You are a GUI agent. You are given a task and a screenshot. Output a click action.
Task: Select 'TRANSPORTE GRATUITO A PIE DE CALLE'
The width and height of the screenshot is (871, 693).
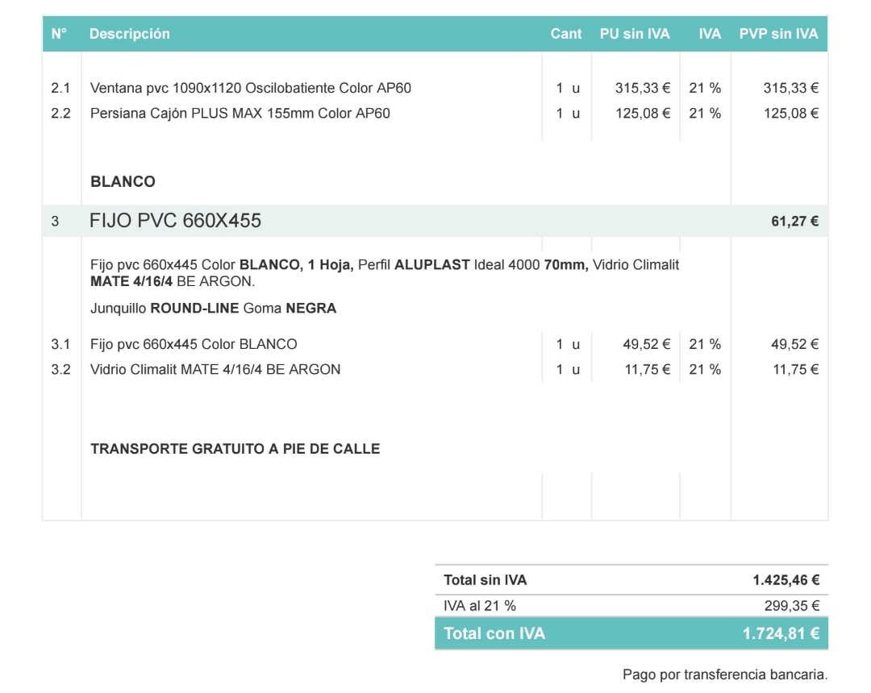point(235,449)
